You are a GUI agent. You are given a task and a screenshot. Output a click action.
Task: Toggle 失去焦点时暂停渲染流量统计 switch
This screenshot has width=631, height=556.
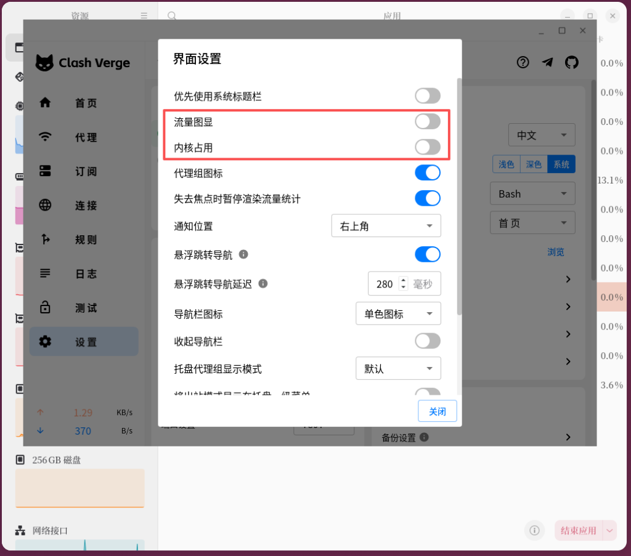428,199
